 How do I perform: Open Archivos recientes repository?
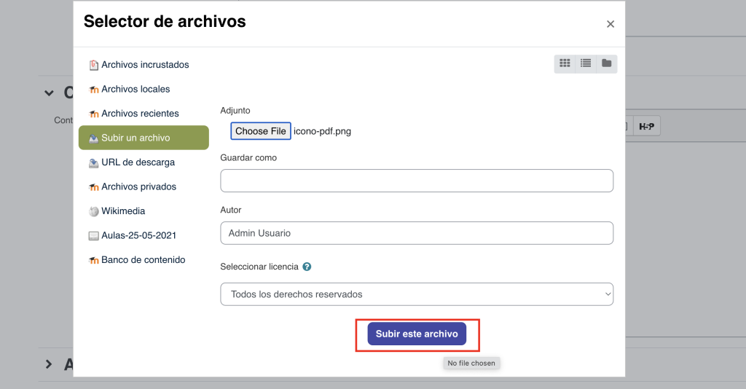click(x=140, y=114)
